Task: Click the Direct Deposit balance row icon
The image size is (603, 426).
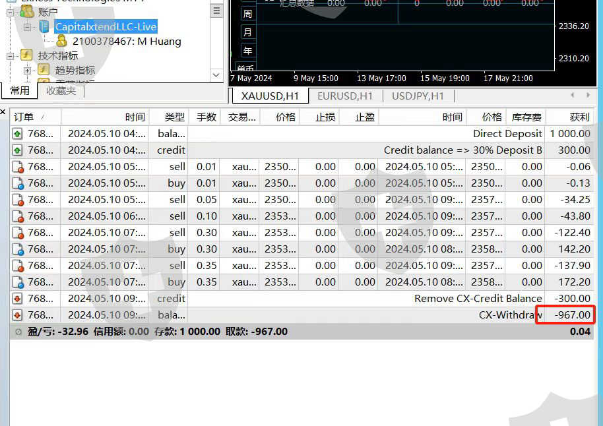Action: point(17,134)
